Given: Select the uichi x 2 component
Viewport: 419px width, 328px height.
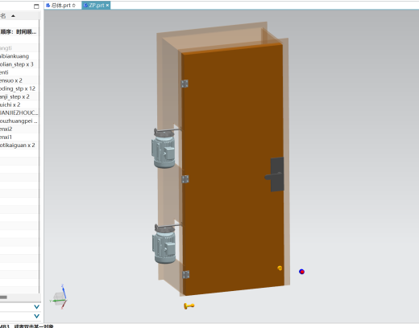Looking at the screenshot, I should (x=19, y=105).
